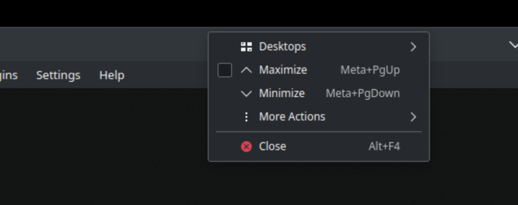The image size is (518, 205).
Task: Open the Settings menu
Action: point(58,75)
